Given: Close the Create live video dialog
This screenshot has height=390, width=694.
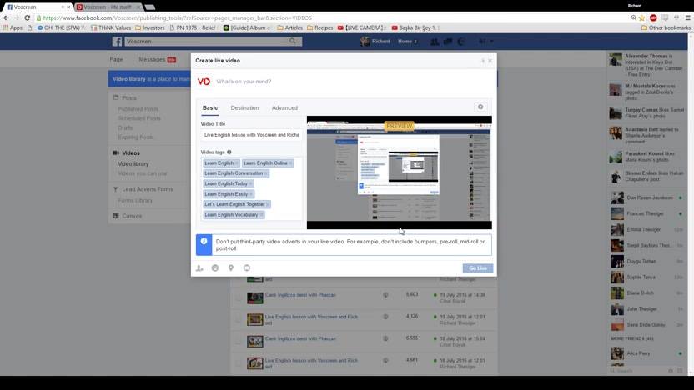Looking at the screenshot, I should (x=490, y=61).
